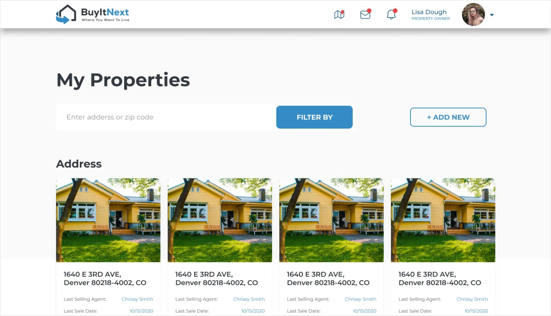Open the messages envelope icon
Viewport: 551px width, 316px height.
366,14
